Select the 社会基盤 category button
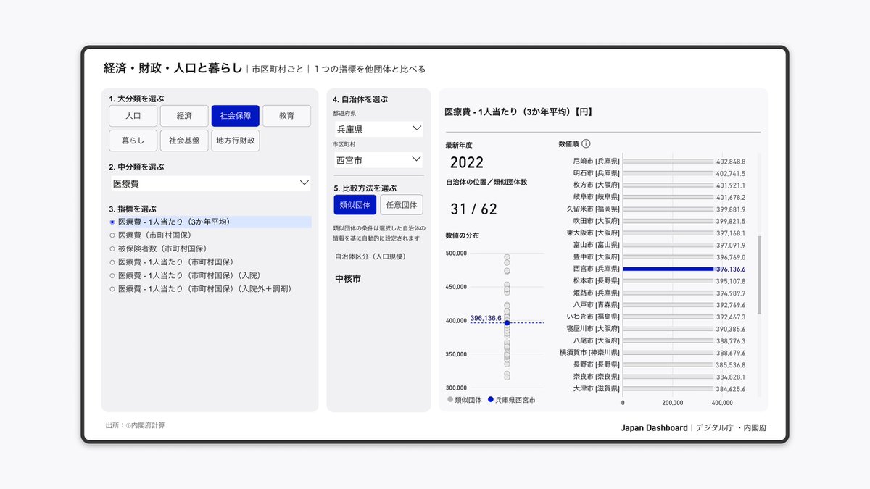The image size is (870, 489). pyautogui.click(x=184, y=141)
